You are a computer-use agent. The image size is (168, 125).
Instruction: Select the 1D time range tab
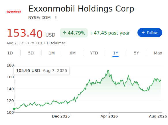tap(10, 53)
